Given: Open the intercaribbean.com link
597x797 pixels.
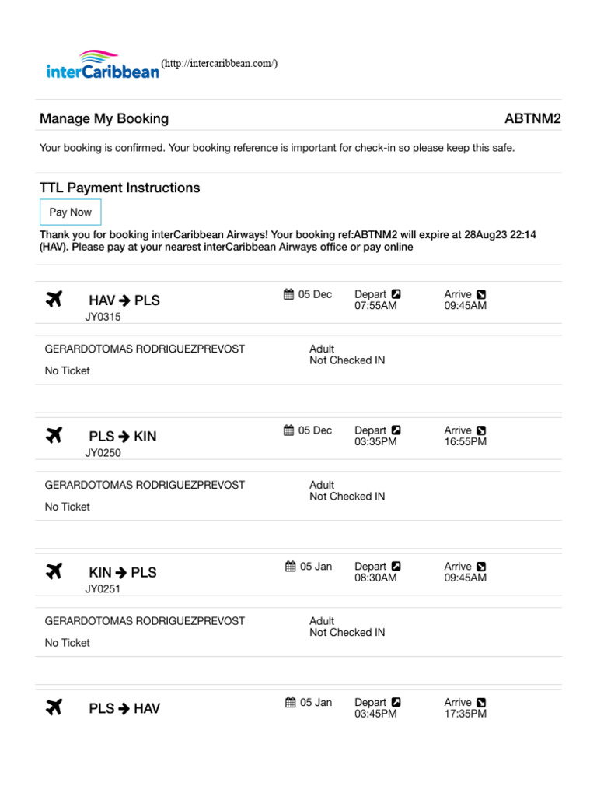Looking at the screenshot, I should 219,64.
